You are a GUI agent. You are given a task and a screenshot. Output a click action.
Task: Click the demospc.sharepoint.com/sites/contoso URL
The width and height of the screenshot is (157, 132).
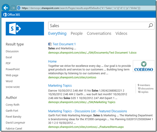point(72,77)
